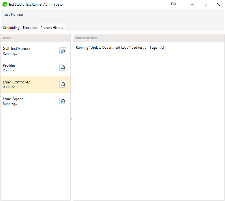Click Running status under Profiler

coord(10,70)
